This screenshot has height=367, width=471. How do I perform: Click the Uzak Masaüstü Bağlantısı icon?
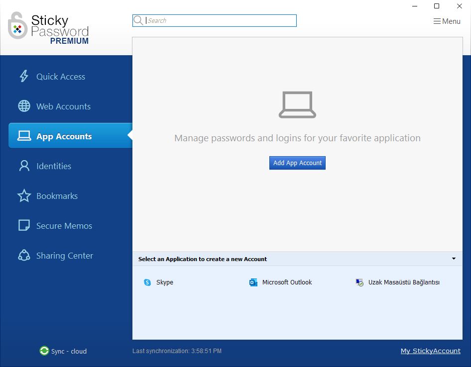(359, 282)
